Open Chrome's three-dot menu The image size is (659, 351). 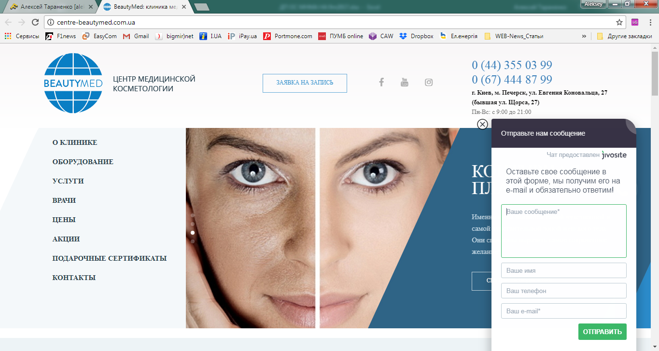coord(649,22)
